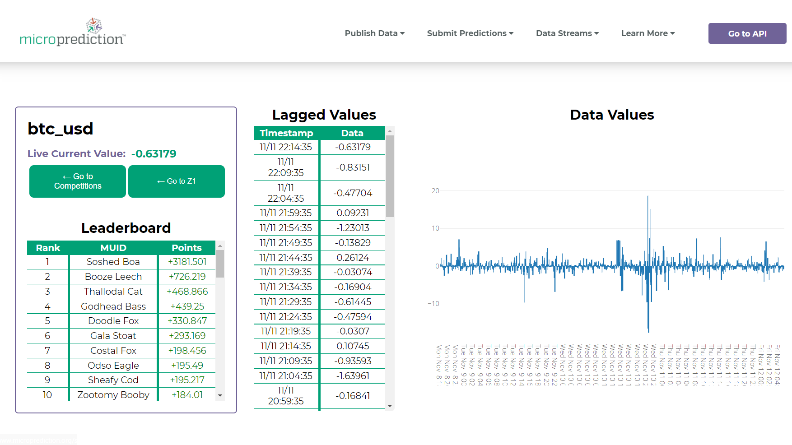Expand the Data Streams menu
The height and width of the screenshot is (445, 792).
click(567, 33)
